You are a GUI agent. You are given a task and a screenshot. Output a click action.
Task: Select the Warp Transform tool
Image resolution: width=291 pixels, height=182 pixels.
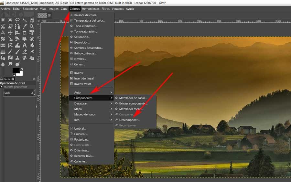pos(17,45)
